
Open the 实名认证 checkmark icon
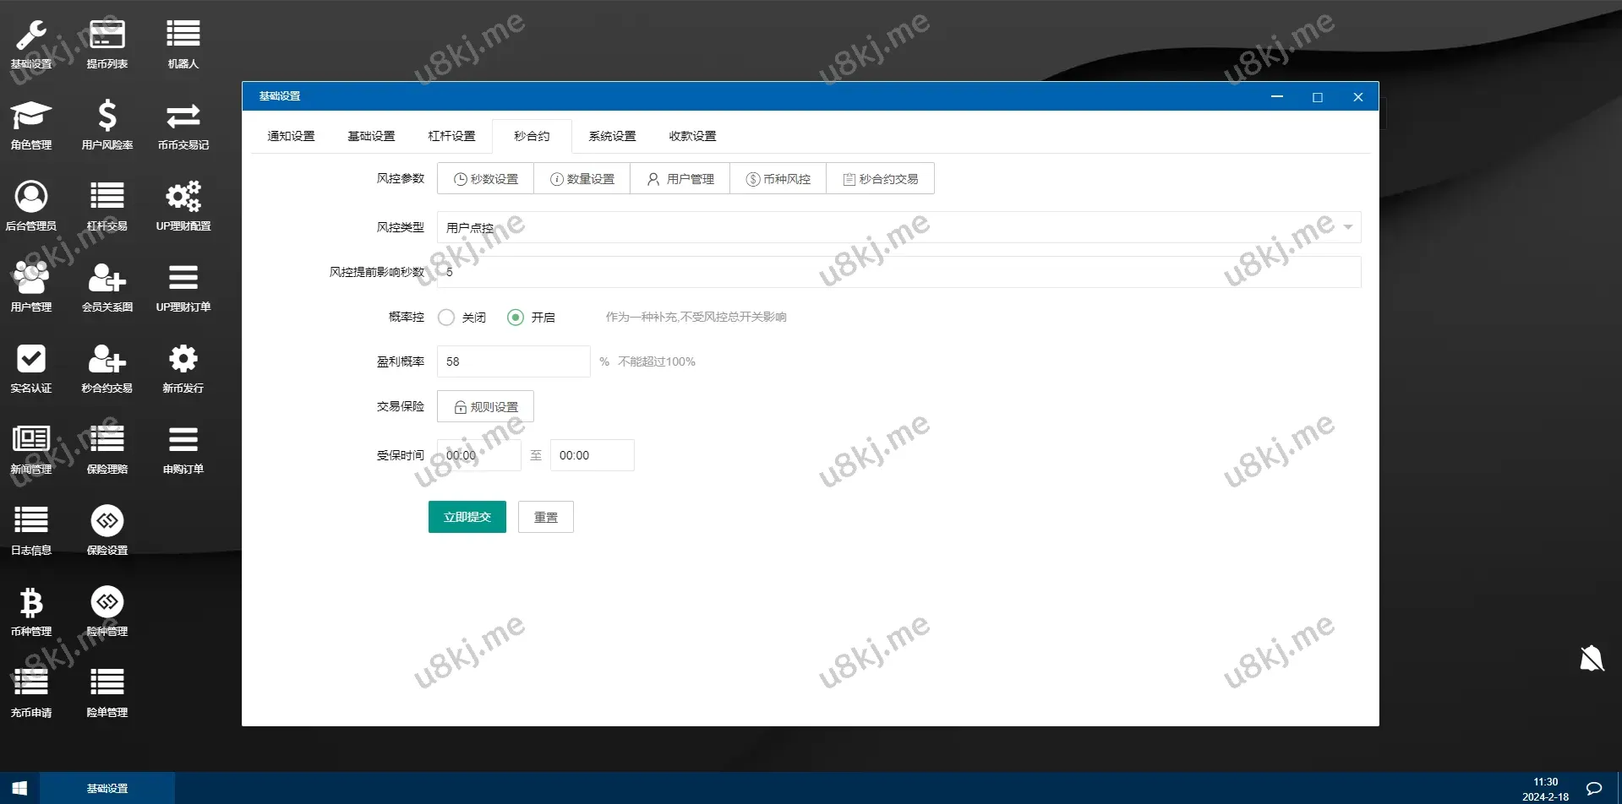31,360
